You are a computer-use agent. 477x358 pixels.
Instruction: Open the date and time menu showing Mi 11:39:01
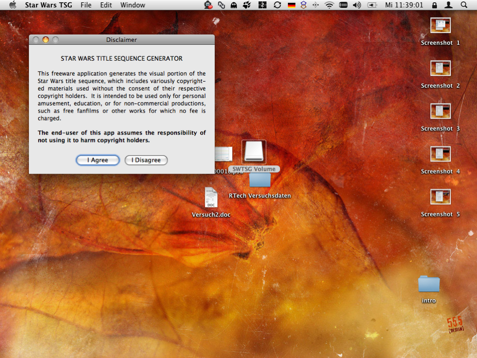click(x=404, y=5)
